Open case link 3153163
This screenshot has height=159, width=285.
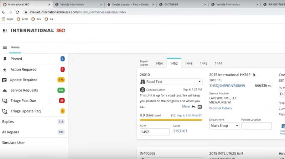(x=180, y=131)
